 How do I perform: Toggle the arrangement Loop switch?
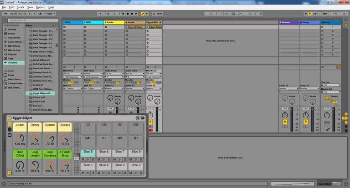click(233, 14)
